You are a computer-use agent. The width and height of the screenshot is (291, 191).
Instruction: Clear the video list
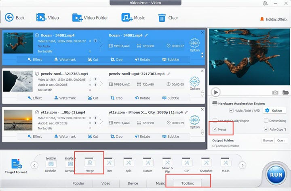(x=168, y=18)
